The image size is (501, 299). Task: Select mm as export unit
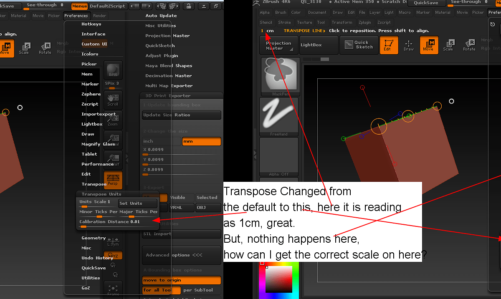[202, 141]
